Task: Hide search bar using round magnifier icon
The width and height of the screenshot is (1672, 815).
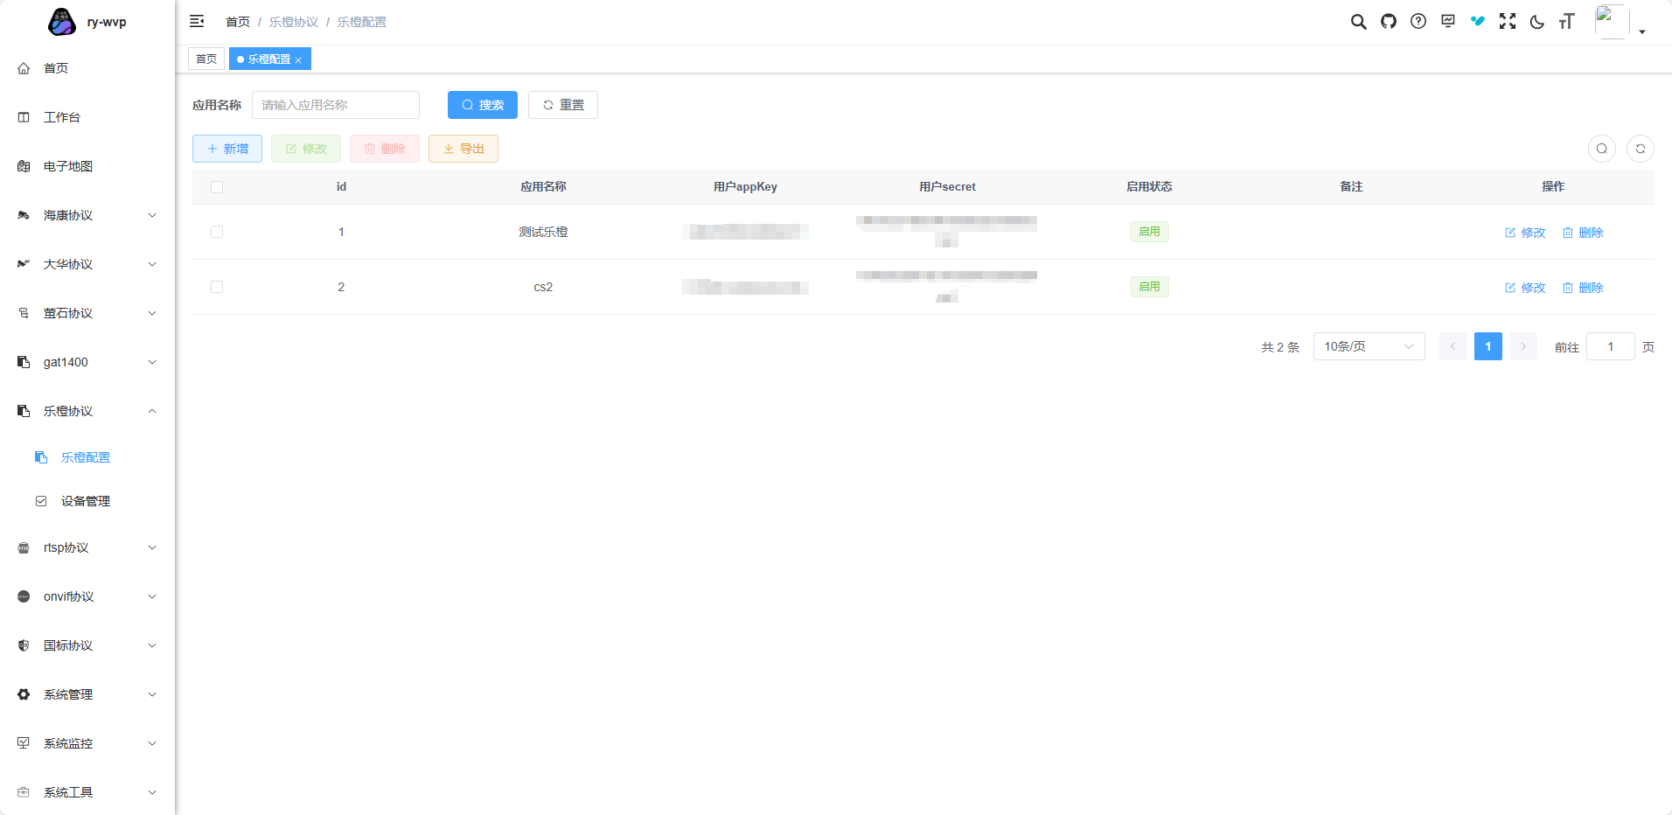Action: 1601,149
